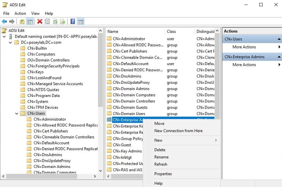Open the Properties toolbar icon
Viewport: 282px width, 187px height.
tap(47, 22)
